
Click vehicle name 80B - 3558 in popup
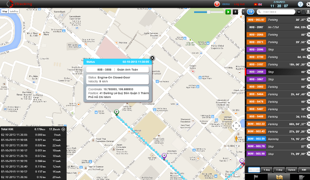click(x=104, y=70)
